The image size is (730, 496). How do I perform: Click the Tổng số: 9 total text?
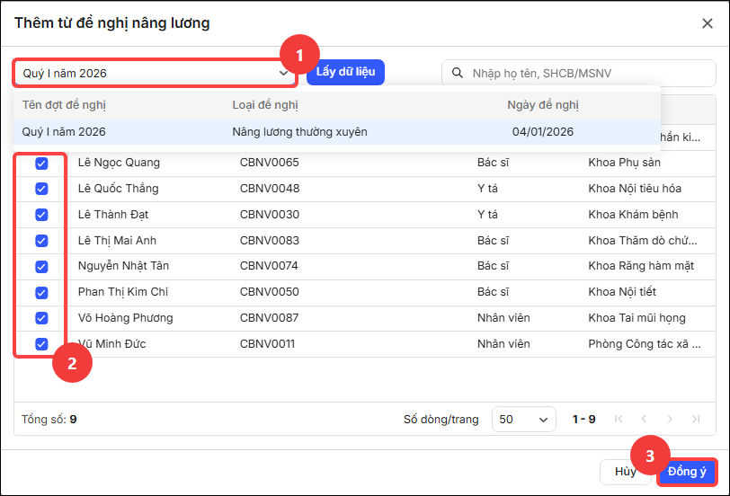tap(49, 420)
